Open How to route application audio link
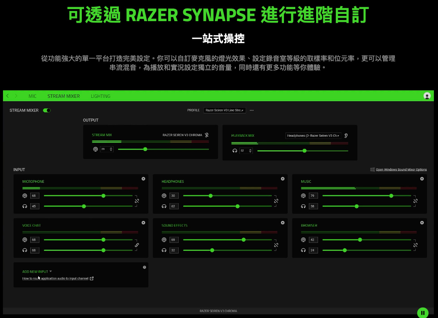The image size is (438, 318). coord(55,278)
